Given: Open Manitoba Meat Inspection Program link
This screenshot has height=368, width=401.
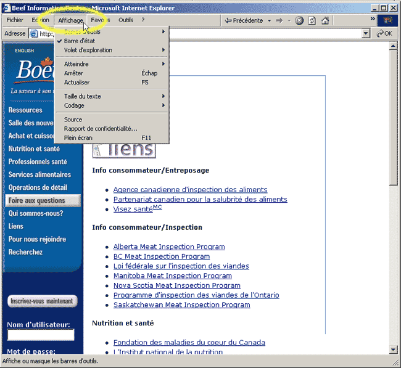Looking at the screenshot, I should [173, 276].
